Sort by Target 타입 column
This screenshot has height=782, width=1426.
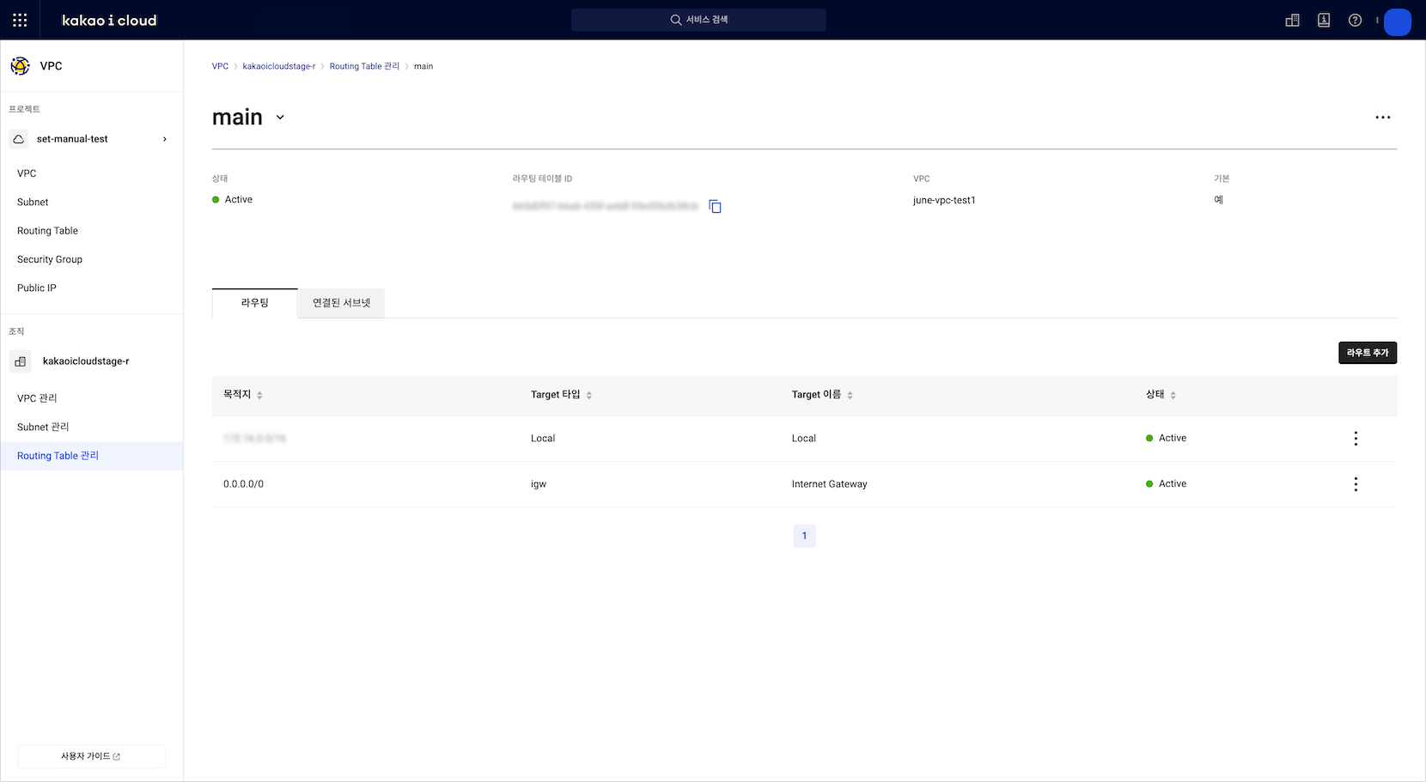588,395
